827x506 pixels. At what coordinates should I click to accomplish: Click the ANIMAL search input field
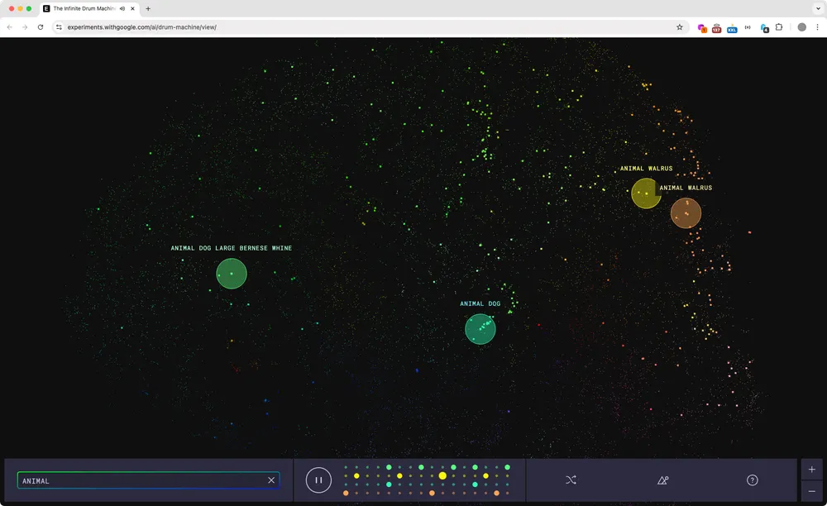pyautogui.click(x=148, y=480)
